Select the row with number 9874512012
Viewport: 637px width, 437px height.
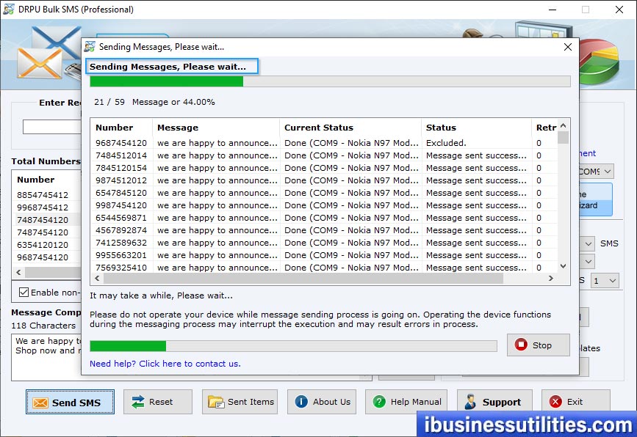pos(324,180)
